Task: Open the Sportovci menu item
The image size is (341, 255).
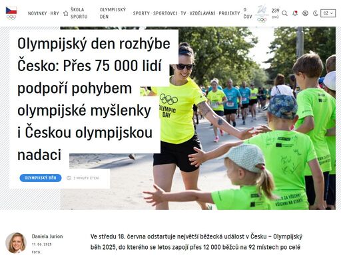Action: click(165, 13)
